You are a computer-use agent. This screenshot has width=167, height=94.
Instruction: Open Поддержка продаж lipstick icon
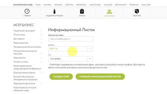point(55,11)
